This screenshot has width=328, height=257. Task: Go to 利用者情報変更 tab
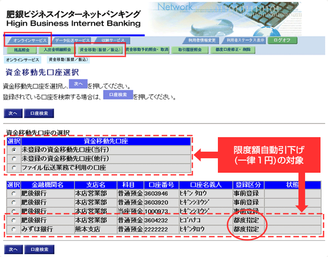click(x=201, y=40)
